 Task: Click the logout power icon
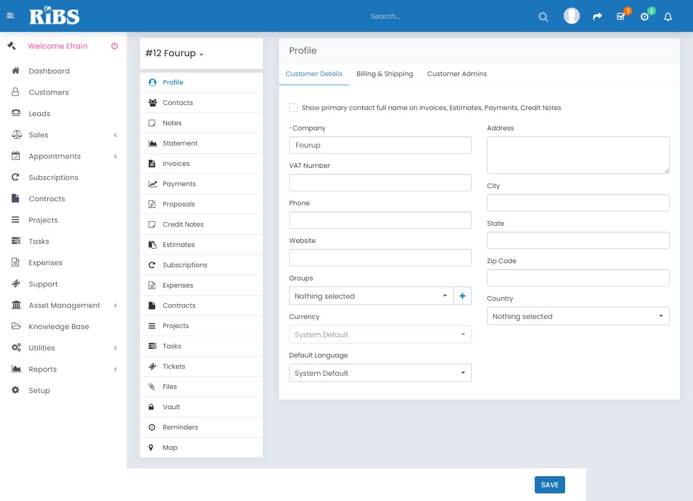pyautogui.click(x=115, y=46)
